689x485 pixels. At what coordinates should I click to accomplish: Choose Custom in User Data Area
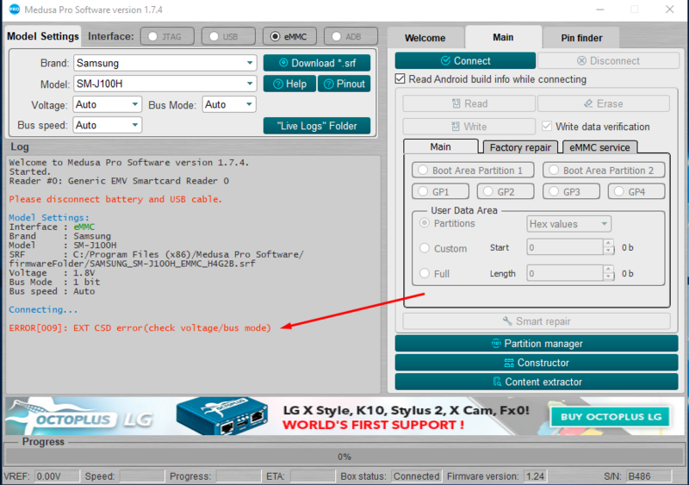(424, 248)
